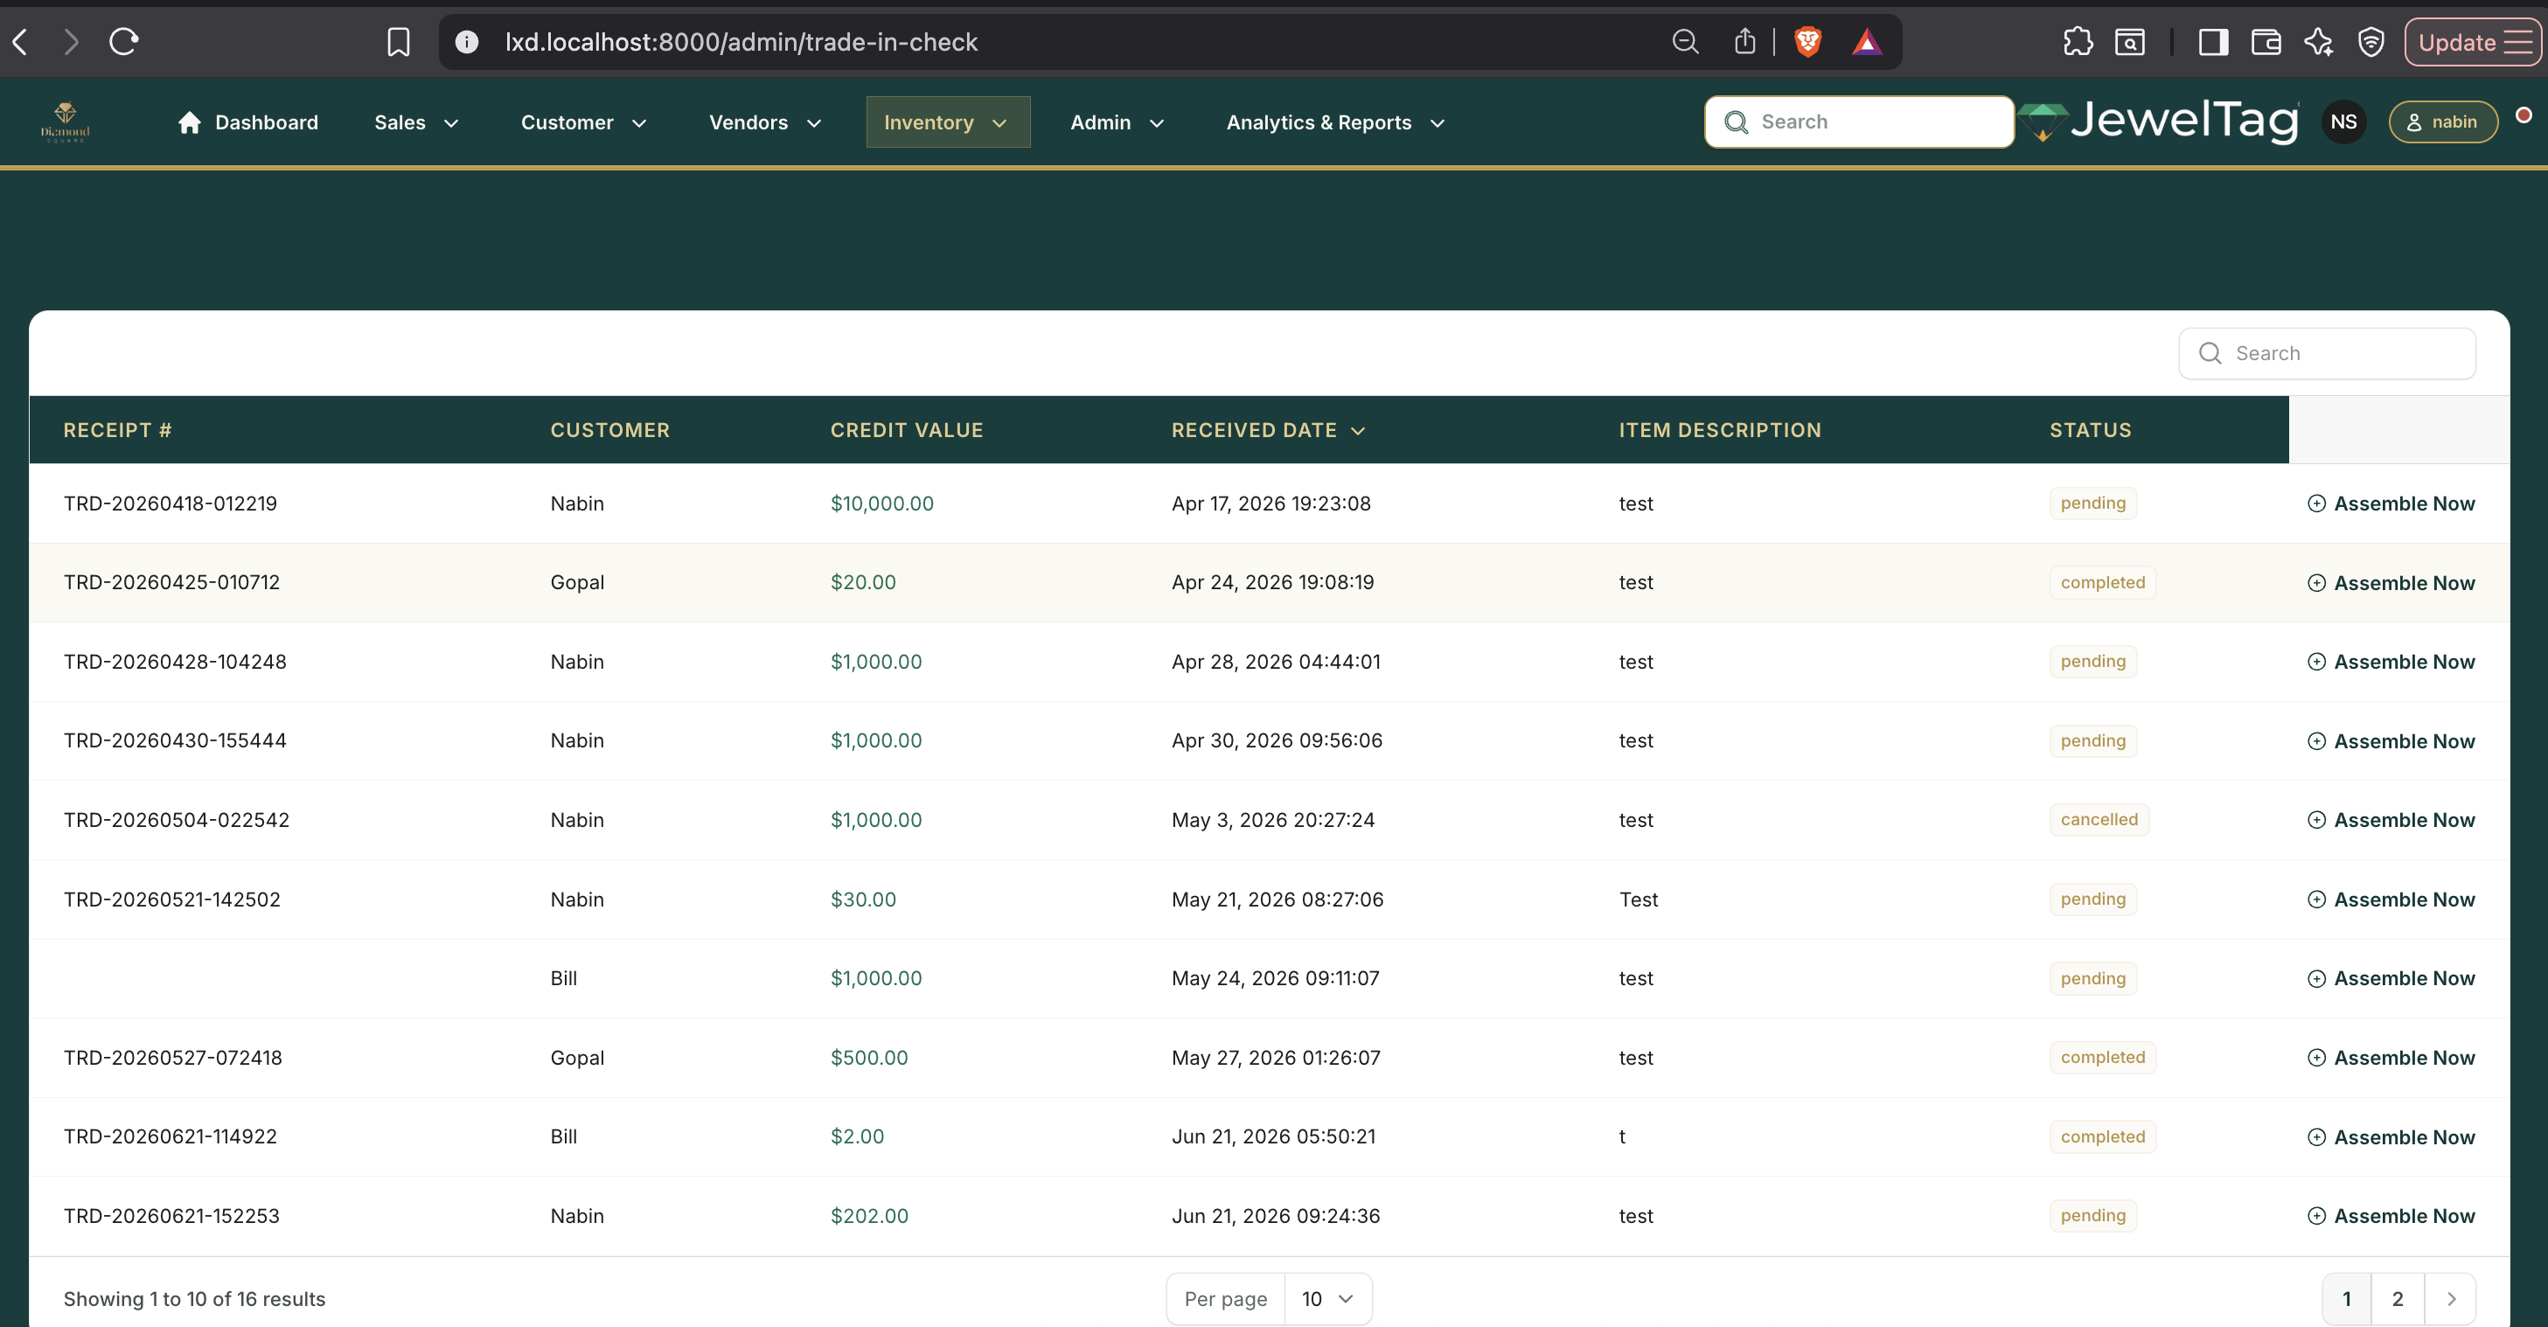2548x1327 pixels.
Task: Expand the Vendors dropdown menu
Action: click(764, 122)
